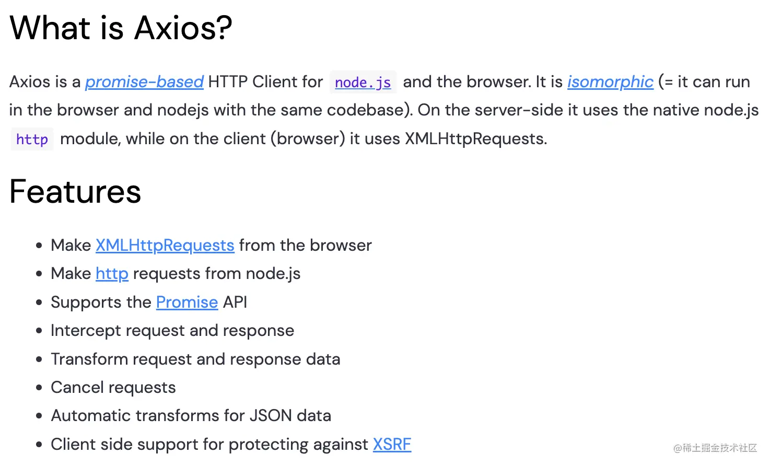This screenshot has width=770, height=466.
Task: Click 'Supports the' text in Features list
Action: point(101,302)
